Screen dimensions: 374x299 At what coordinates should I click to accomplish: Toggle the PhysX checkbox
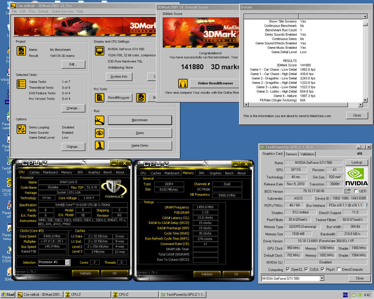[x=323, y=270]
